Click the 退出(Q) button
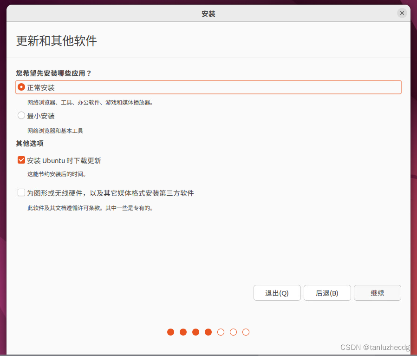 [277, 293]
